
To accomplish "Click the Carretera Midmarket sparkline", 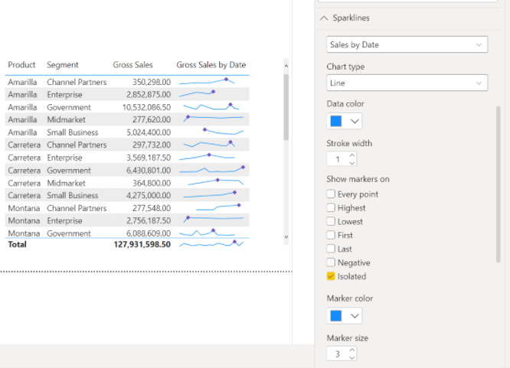I will point(215,182).
